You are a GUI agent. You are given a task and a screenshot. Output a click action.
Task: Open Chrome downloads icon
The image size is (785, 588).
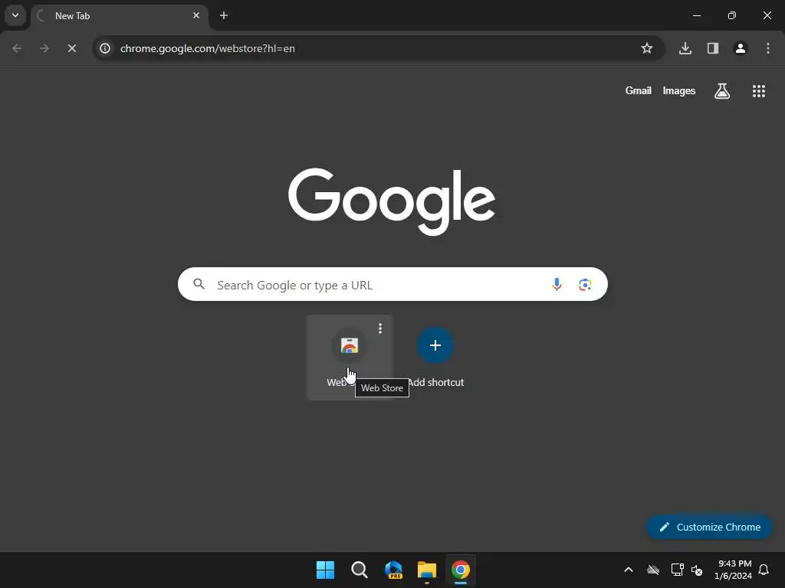coord(685,48)
